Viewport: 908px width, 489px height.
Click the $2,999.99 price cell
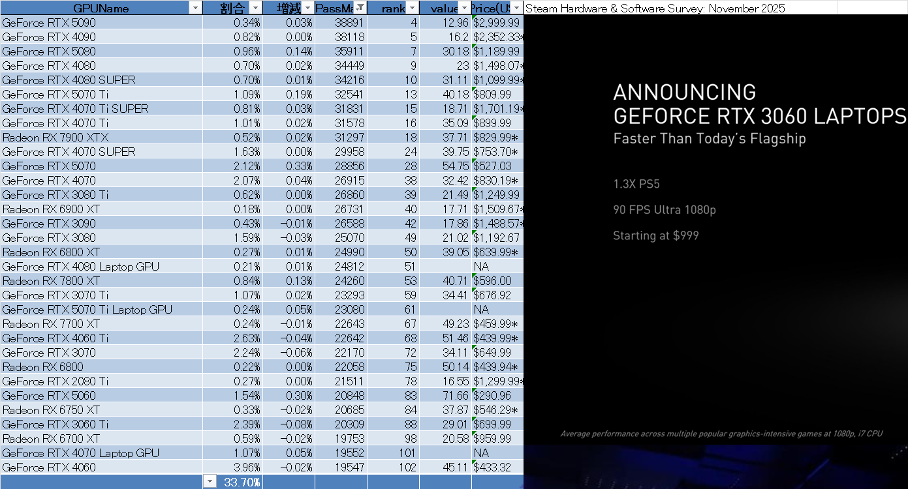pyautogui.click(x=497, y=23)
